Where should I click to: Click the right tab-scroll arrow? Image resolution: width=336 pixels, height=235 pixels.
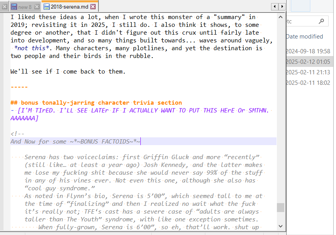tap(282, 6)
